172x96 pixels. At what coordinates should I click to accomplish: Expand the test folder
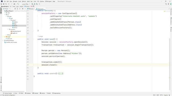tap(6, 35)
